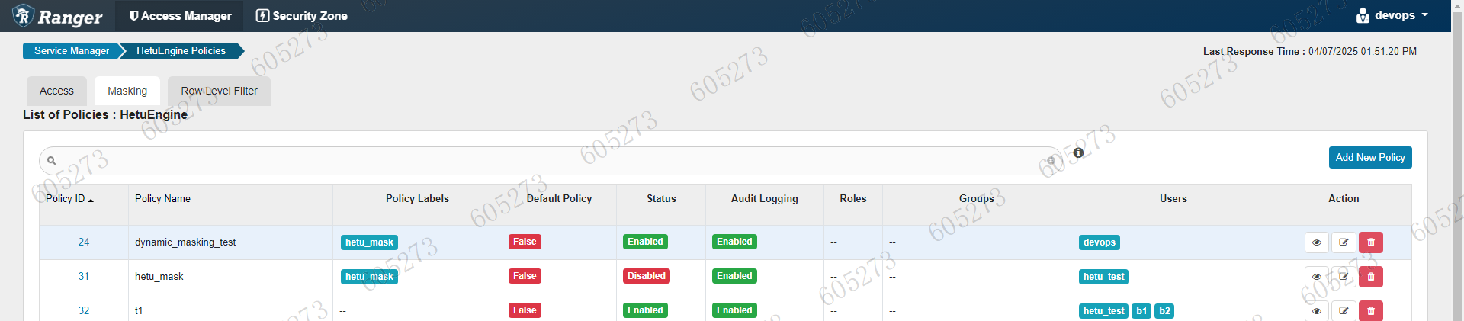This screenshot has width=1464, height=321.
Task: View t1 policy eye icon
Action: (x=1317, y=310)
